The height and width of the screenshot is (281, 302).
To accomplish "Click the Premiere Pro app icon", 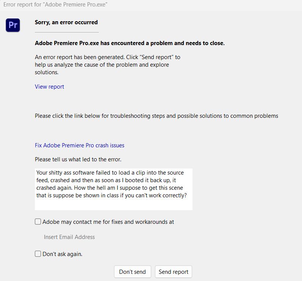I will 13,25.
